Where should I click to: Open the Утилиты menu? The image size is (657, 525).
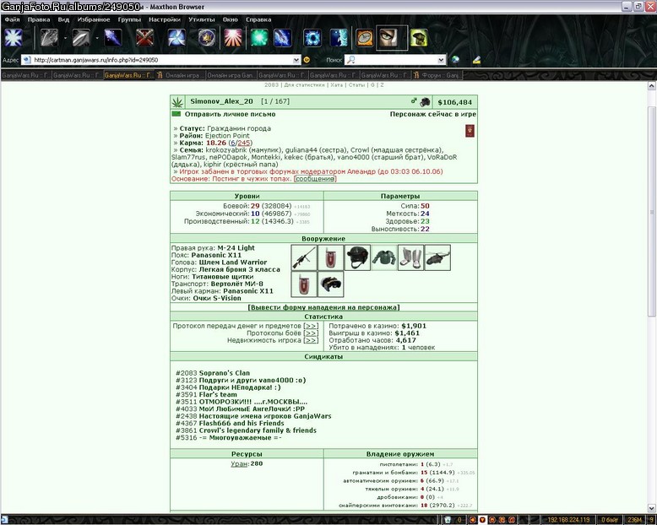point(202,19)
